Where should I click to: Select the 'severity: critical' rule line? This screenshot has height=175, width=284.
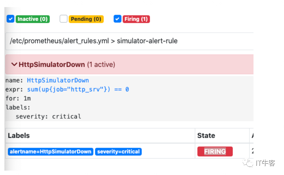click(48, 117)
